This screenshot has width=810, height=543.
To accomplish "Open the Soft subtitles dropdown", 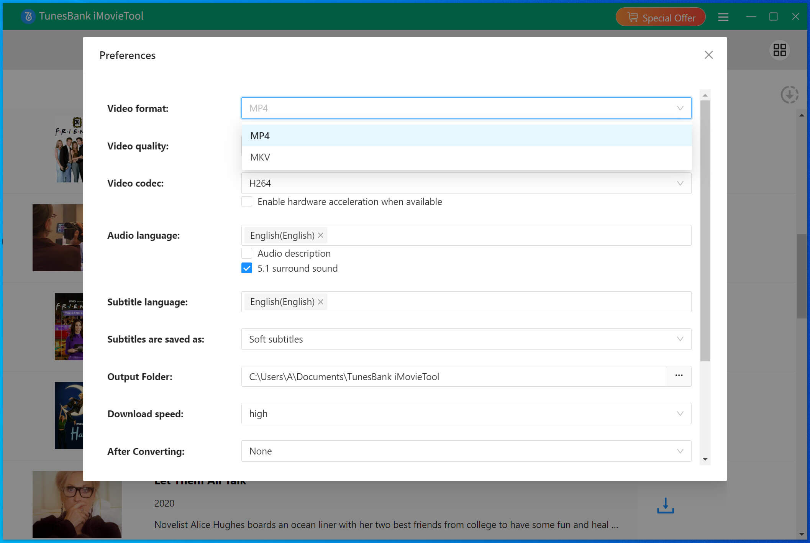I will point(466,339).
